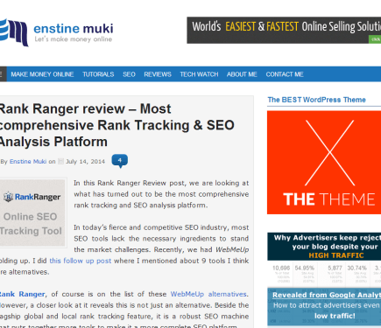
Task: Navigate to Tech Watch
Action: pos(199,74)
